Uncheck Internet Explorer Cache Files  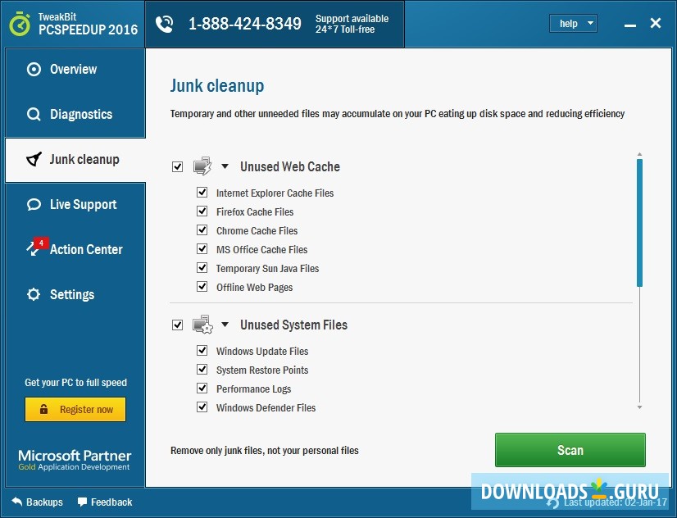(202, 192)
